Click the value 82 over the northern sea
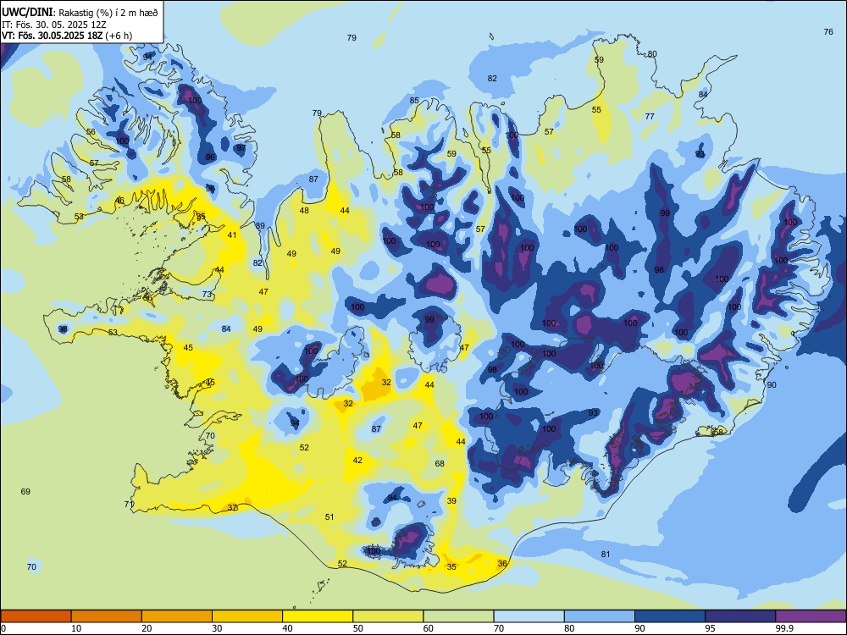847x635 pixels. click(x=492, y=78)
